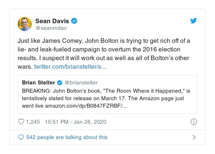Open the amazon.com/dp/B0847FZRBF link text
Image resolution: width=215 pixels, height=154 pixels.
click(x=86, y=106)
